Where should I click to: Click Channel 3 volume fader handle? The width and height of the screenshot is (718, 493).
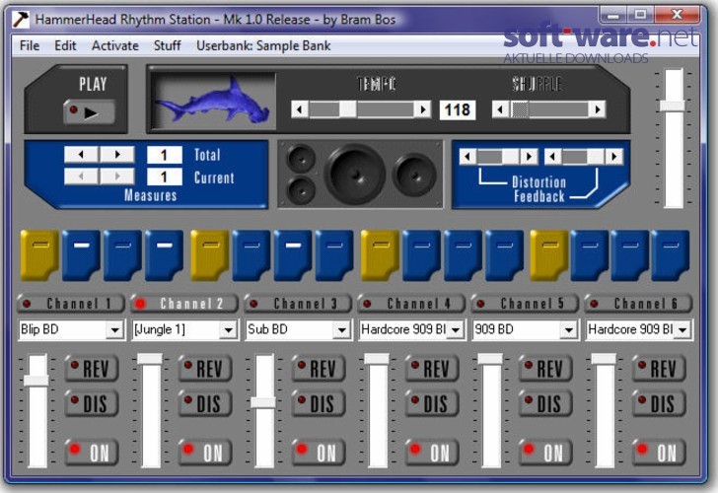pyautogui.click(x=263, y=402)
